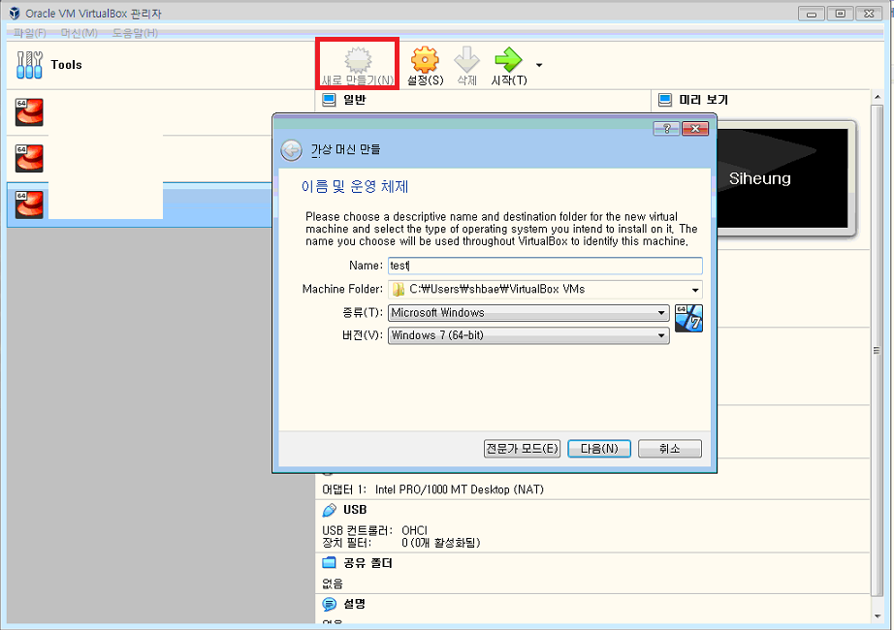Click the USB section icon

329,510
